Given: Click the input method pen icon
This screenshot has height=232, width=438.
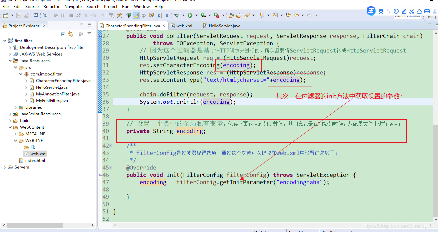Looking at the screenshot, I should (404, 11).
